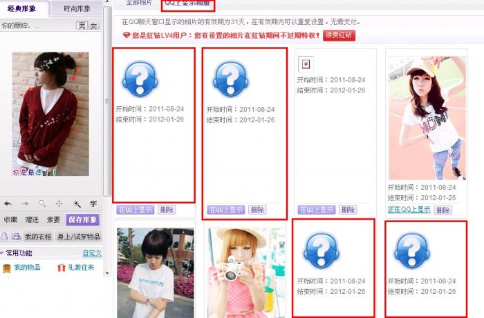
Task: Open the QQ上显示相册 tab
Action: tap(187, 3)
